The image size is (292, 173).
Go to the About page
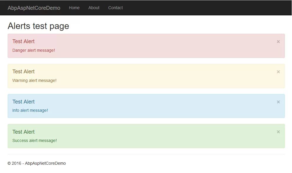94,8
